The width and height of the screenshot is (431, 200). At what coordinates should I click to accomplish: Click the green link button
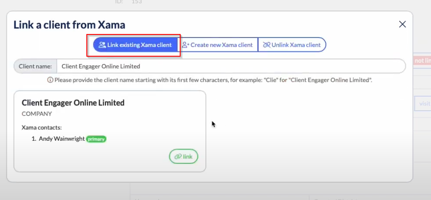pyautogui.click(x=184, y=156)
